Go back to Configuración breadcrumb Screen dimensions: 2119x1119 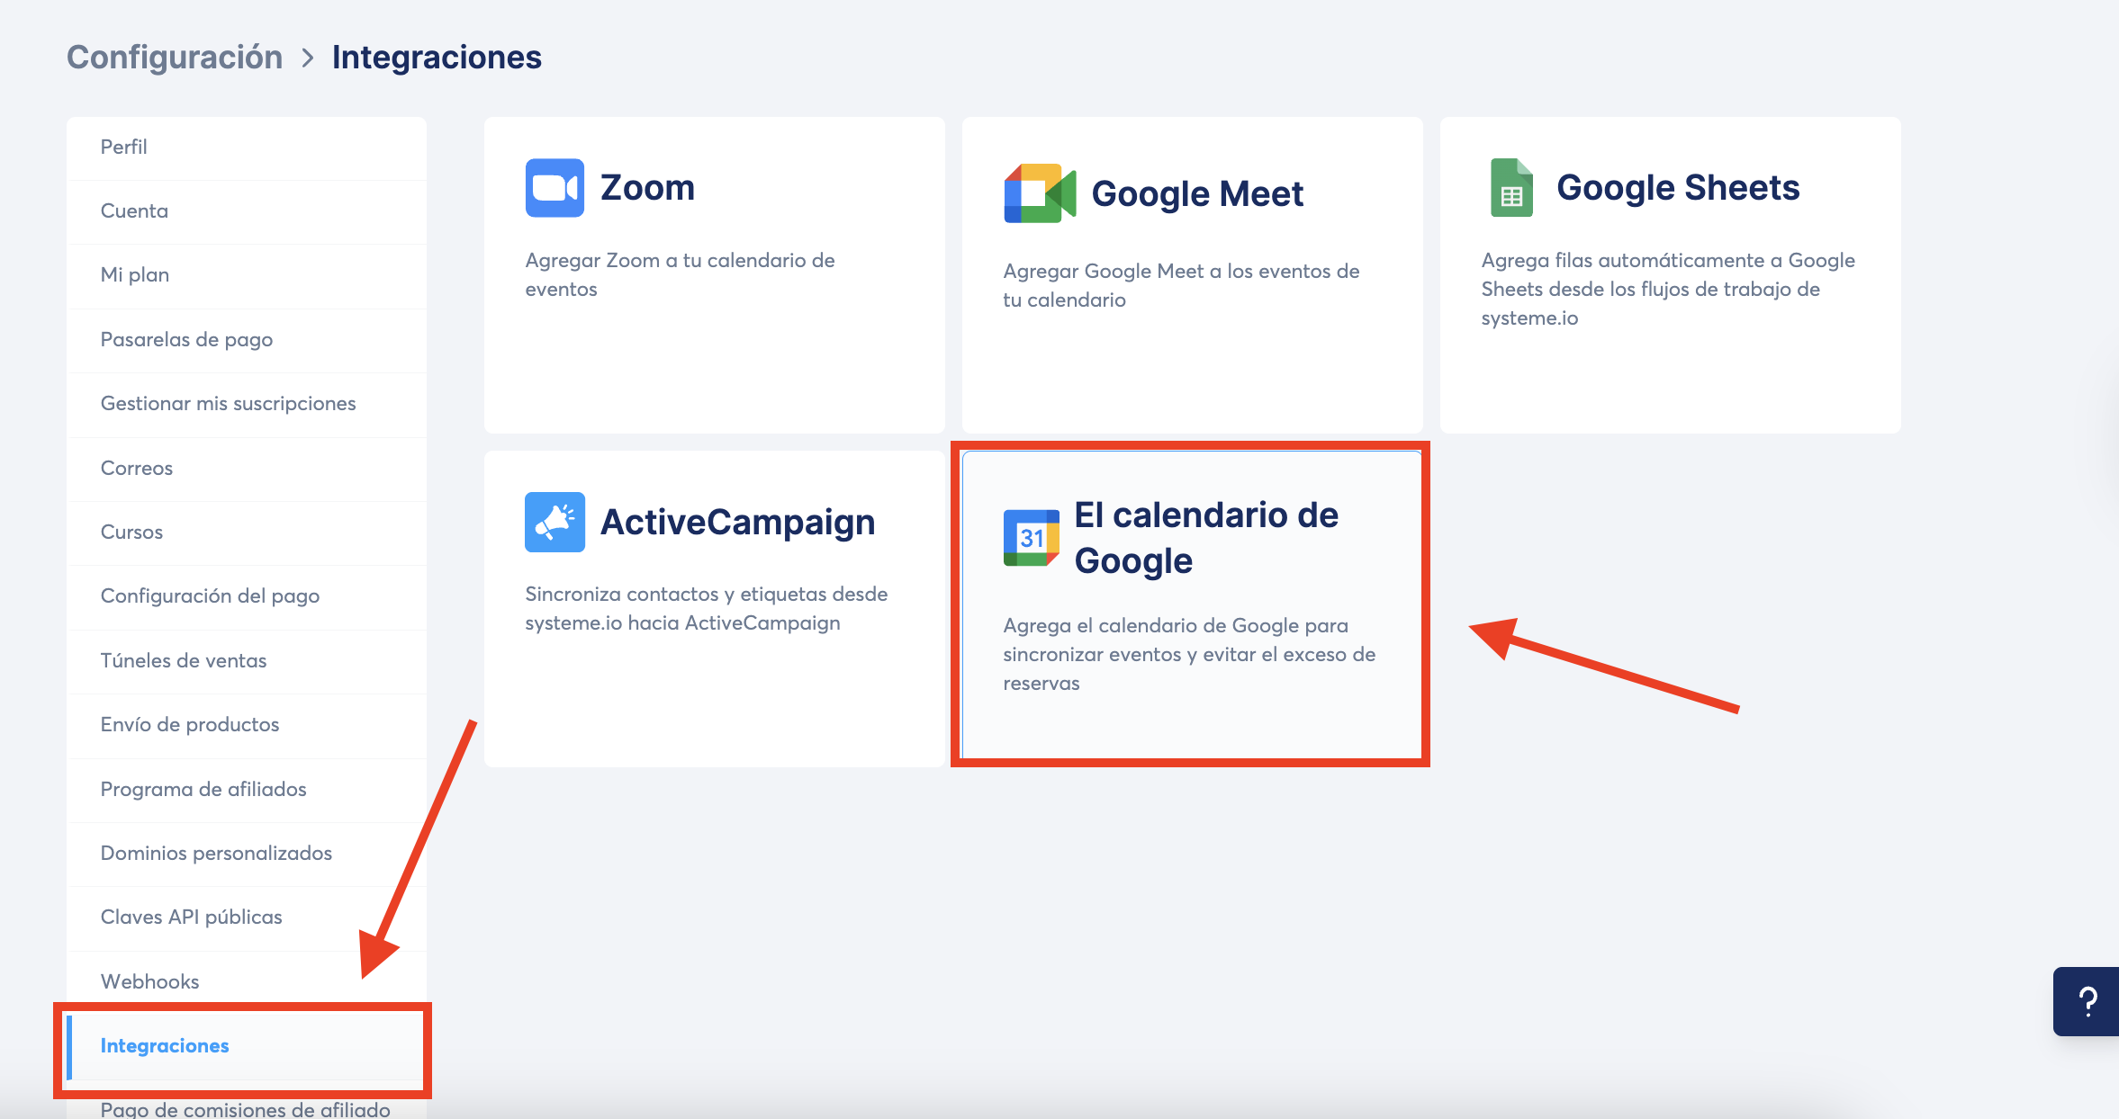175,57
